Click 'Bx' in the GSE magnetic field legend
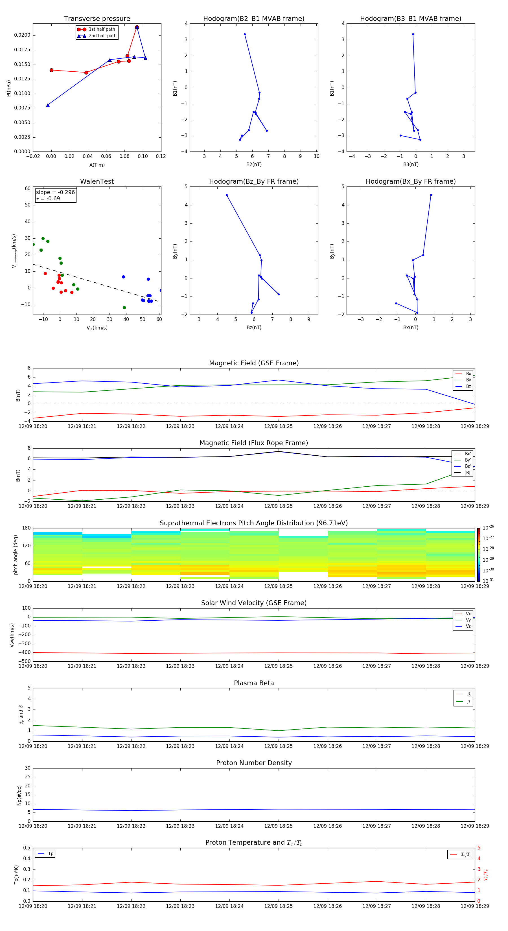The width and height of the screenshot is (508, 931). 468,374
